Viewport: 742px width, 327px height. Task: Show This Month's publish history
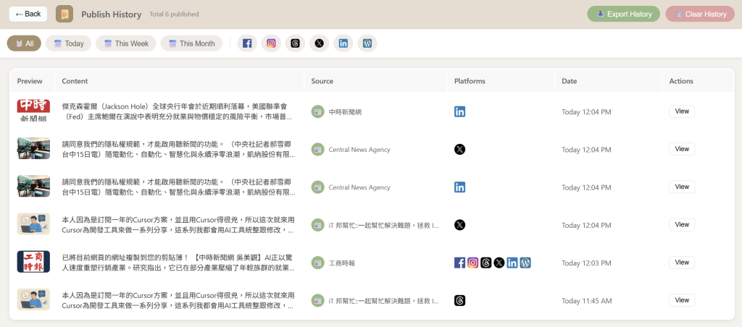pos(191,43)
